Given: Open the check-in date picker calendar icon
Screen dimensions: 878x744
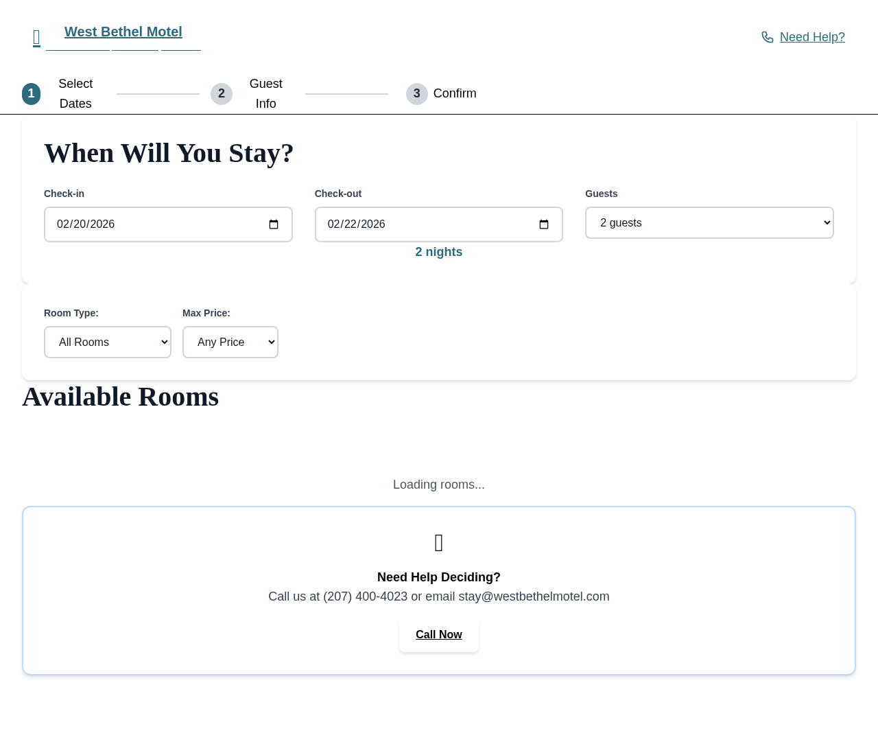Looking at the screenshot, I should point(274,224).
